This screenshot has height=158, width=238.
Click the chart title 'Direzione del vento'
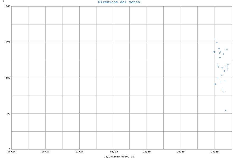pyautogui.click(x=119, y=2)
